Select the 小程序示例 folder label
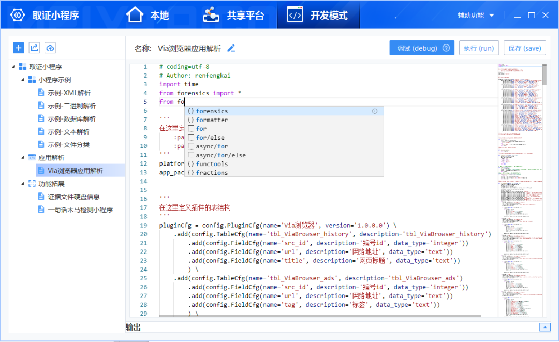Screen dimensions: 559x342 54,80
